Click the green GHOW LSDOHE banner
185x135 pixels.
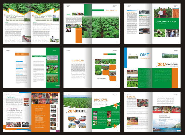coord(39,57)
